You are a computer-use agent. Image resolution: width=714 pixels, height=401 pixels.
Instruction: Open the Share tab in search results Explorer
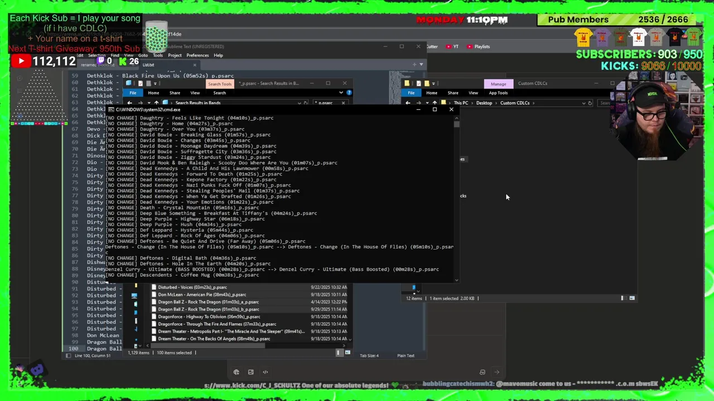click(175, 93)
